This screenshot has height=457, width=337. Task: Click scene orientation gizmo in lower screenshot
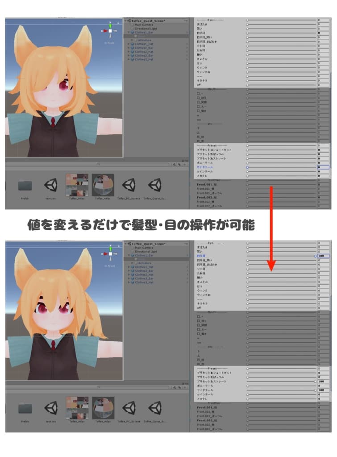(x=110, y=253)
